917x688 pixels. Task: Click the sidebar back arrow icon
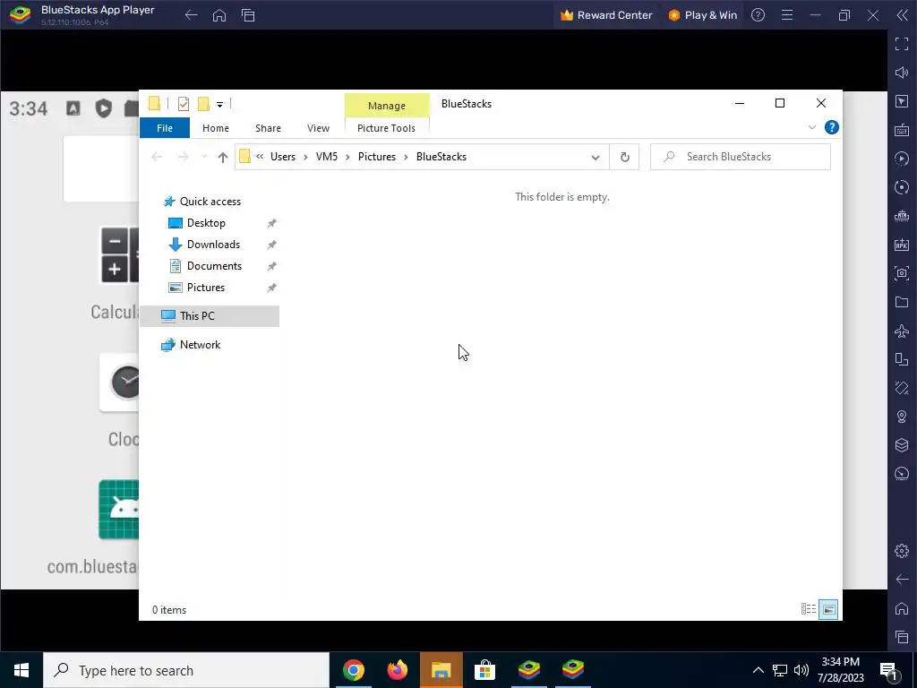(x=902, y=580)
